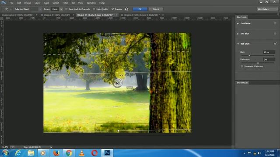280x157 pixels.
Task: Open the Blur Gallery workspace dropdown
Action: click(x=267, y=9)
